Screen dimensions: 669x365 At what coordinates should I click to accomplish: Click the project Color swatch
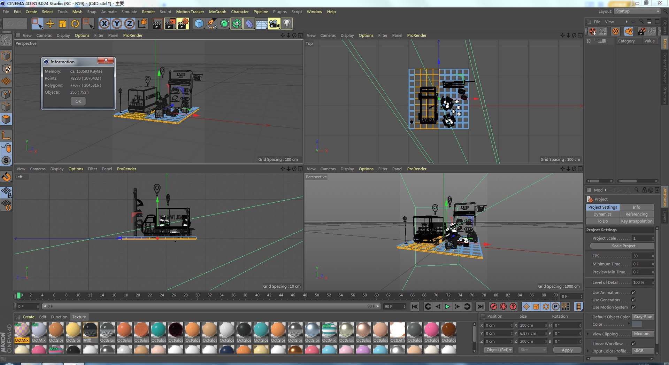click(x=637, y=324)
